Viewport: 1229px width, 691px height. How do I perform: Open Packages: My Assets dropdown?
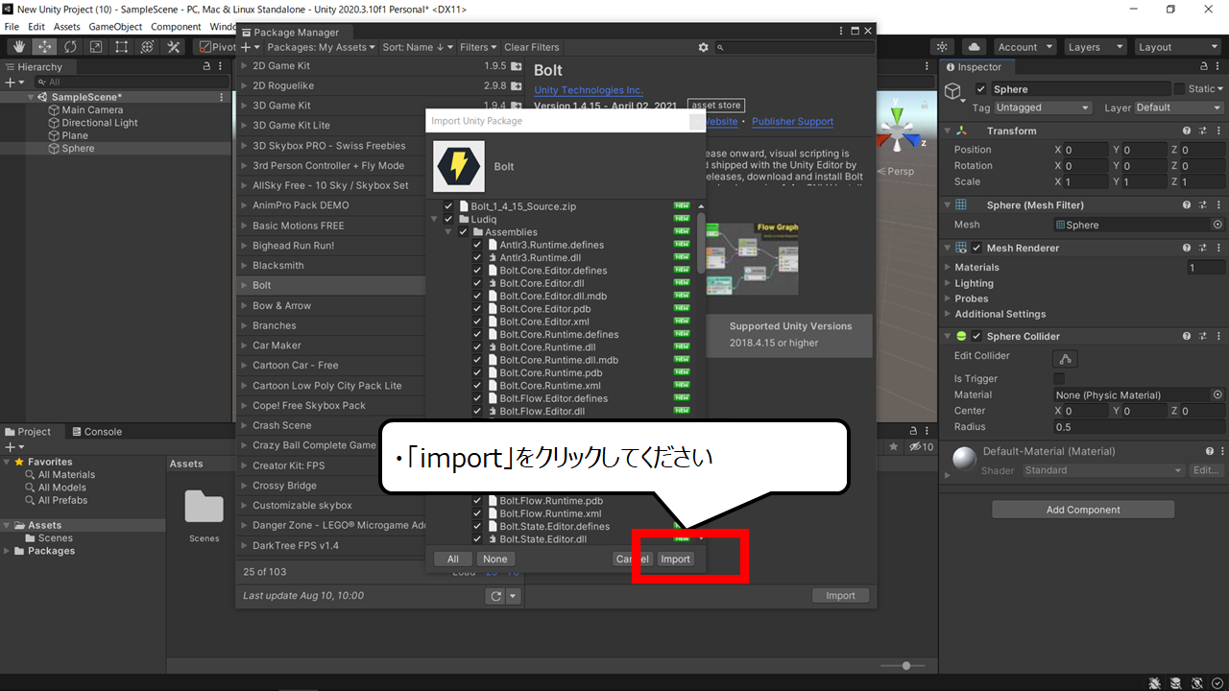tap(321, 47)
